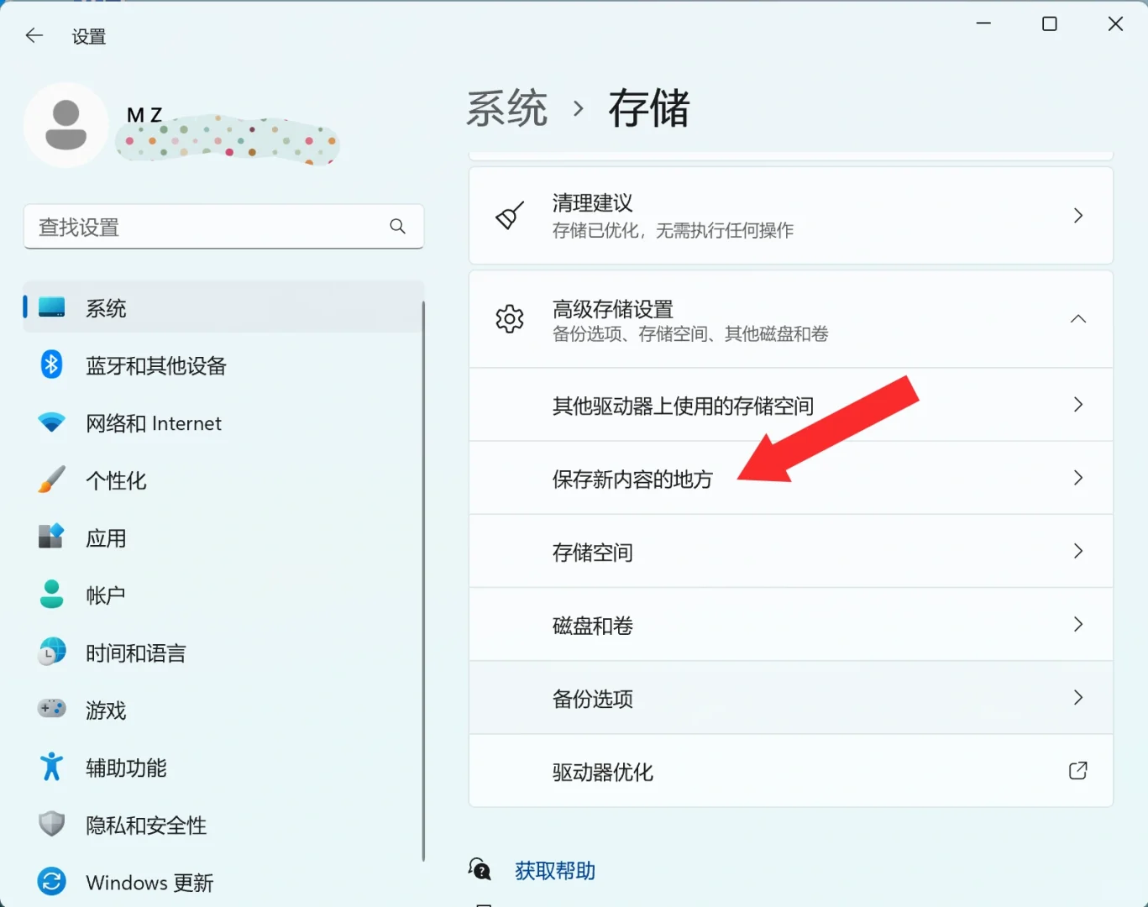Viewport: 1148px width, 907px height.
Task: Open 清理建议 via its right chevron
Action: 1078,216
